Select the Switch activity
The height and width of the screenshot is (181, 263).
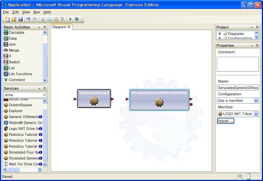[12, 62]
